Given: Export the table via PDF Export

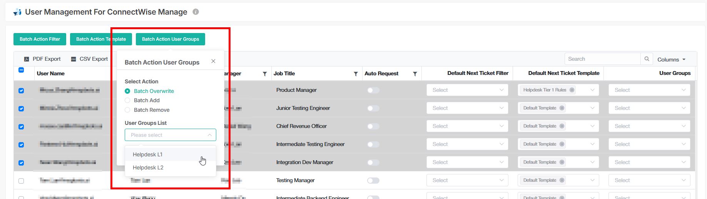Looking at the screenshot, I should tap(42, 59).
